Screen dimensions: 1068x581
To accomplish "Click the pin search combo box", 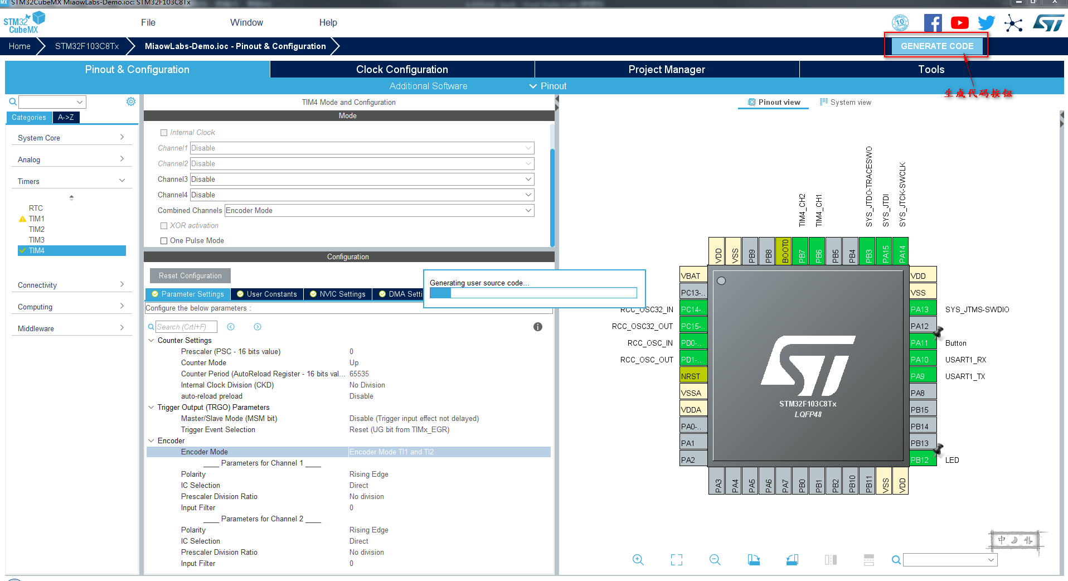I will [x=950, y=560].
